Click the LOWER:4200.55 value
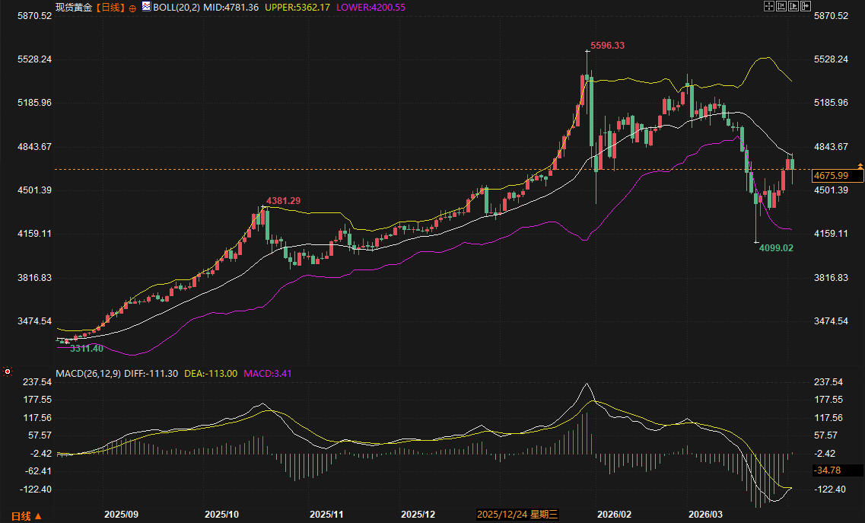Viewport: 865px width, 523px height. (370, 7)
